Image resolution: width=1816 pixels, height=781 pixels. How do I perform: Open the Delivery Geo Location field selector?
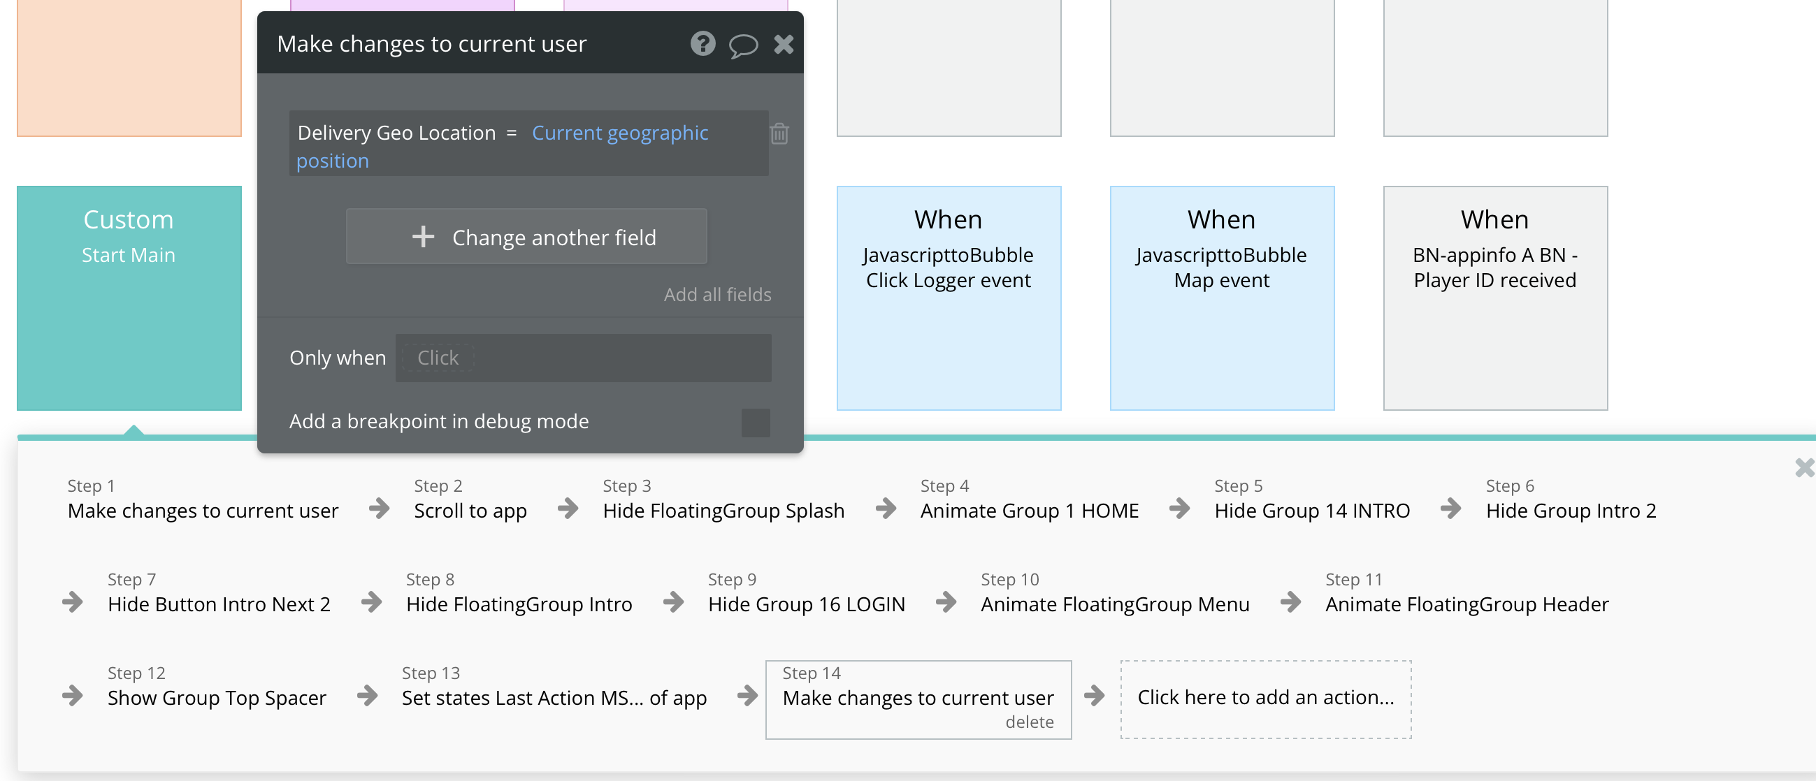point(396,133)
